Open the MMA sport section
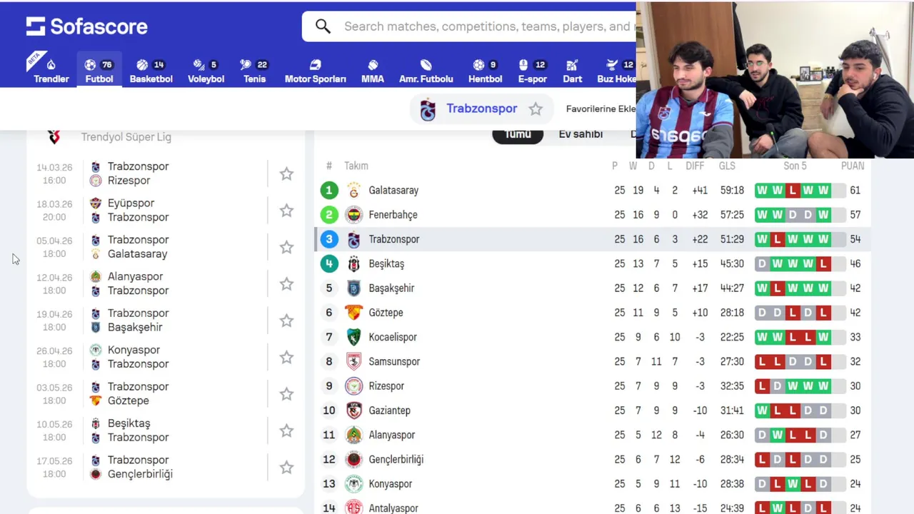The width and height of the screenshot is (914, 514). point(373,71)
